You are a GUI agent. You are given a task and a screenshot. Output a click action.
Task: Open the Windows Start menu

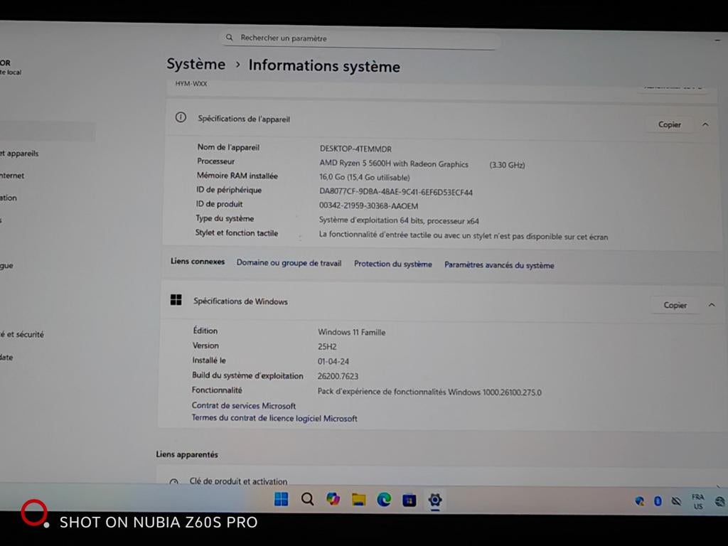[282, 499]
